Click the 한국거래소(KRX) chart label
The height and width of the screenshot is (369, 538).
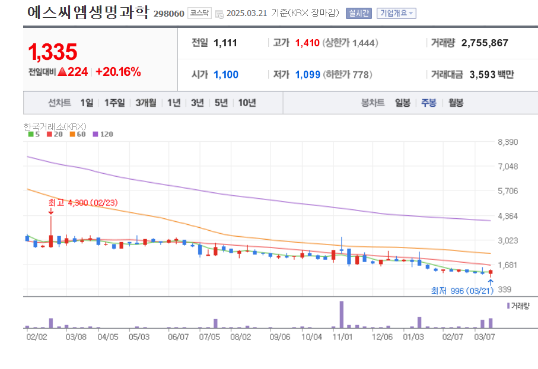[55, 126]
